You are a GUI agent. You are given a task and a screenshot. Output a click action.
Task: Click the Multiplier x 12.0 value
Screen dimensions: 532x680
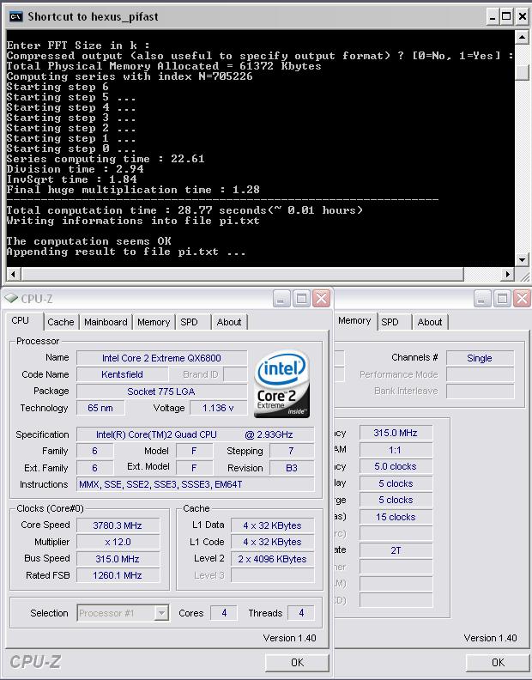coord(118,542)
